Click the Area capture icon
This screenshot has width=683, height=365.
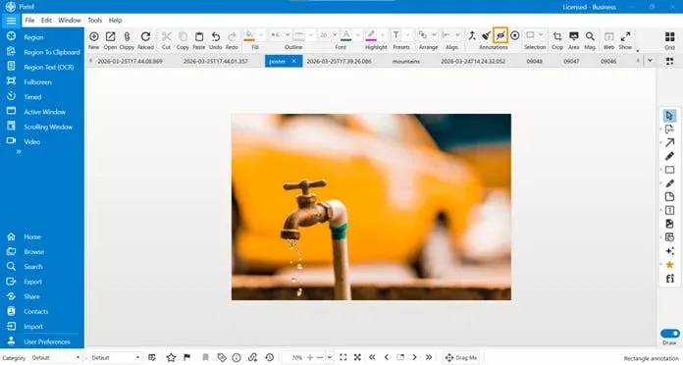(x=574, y=36)
